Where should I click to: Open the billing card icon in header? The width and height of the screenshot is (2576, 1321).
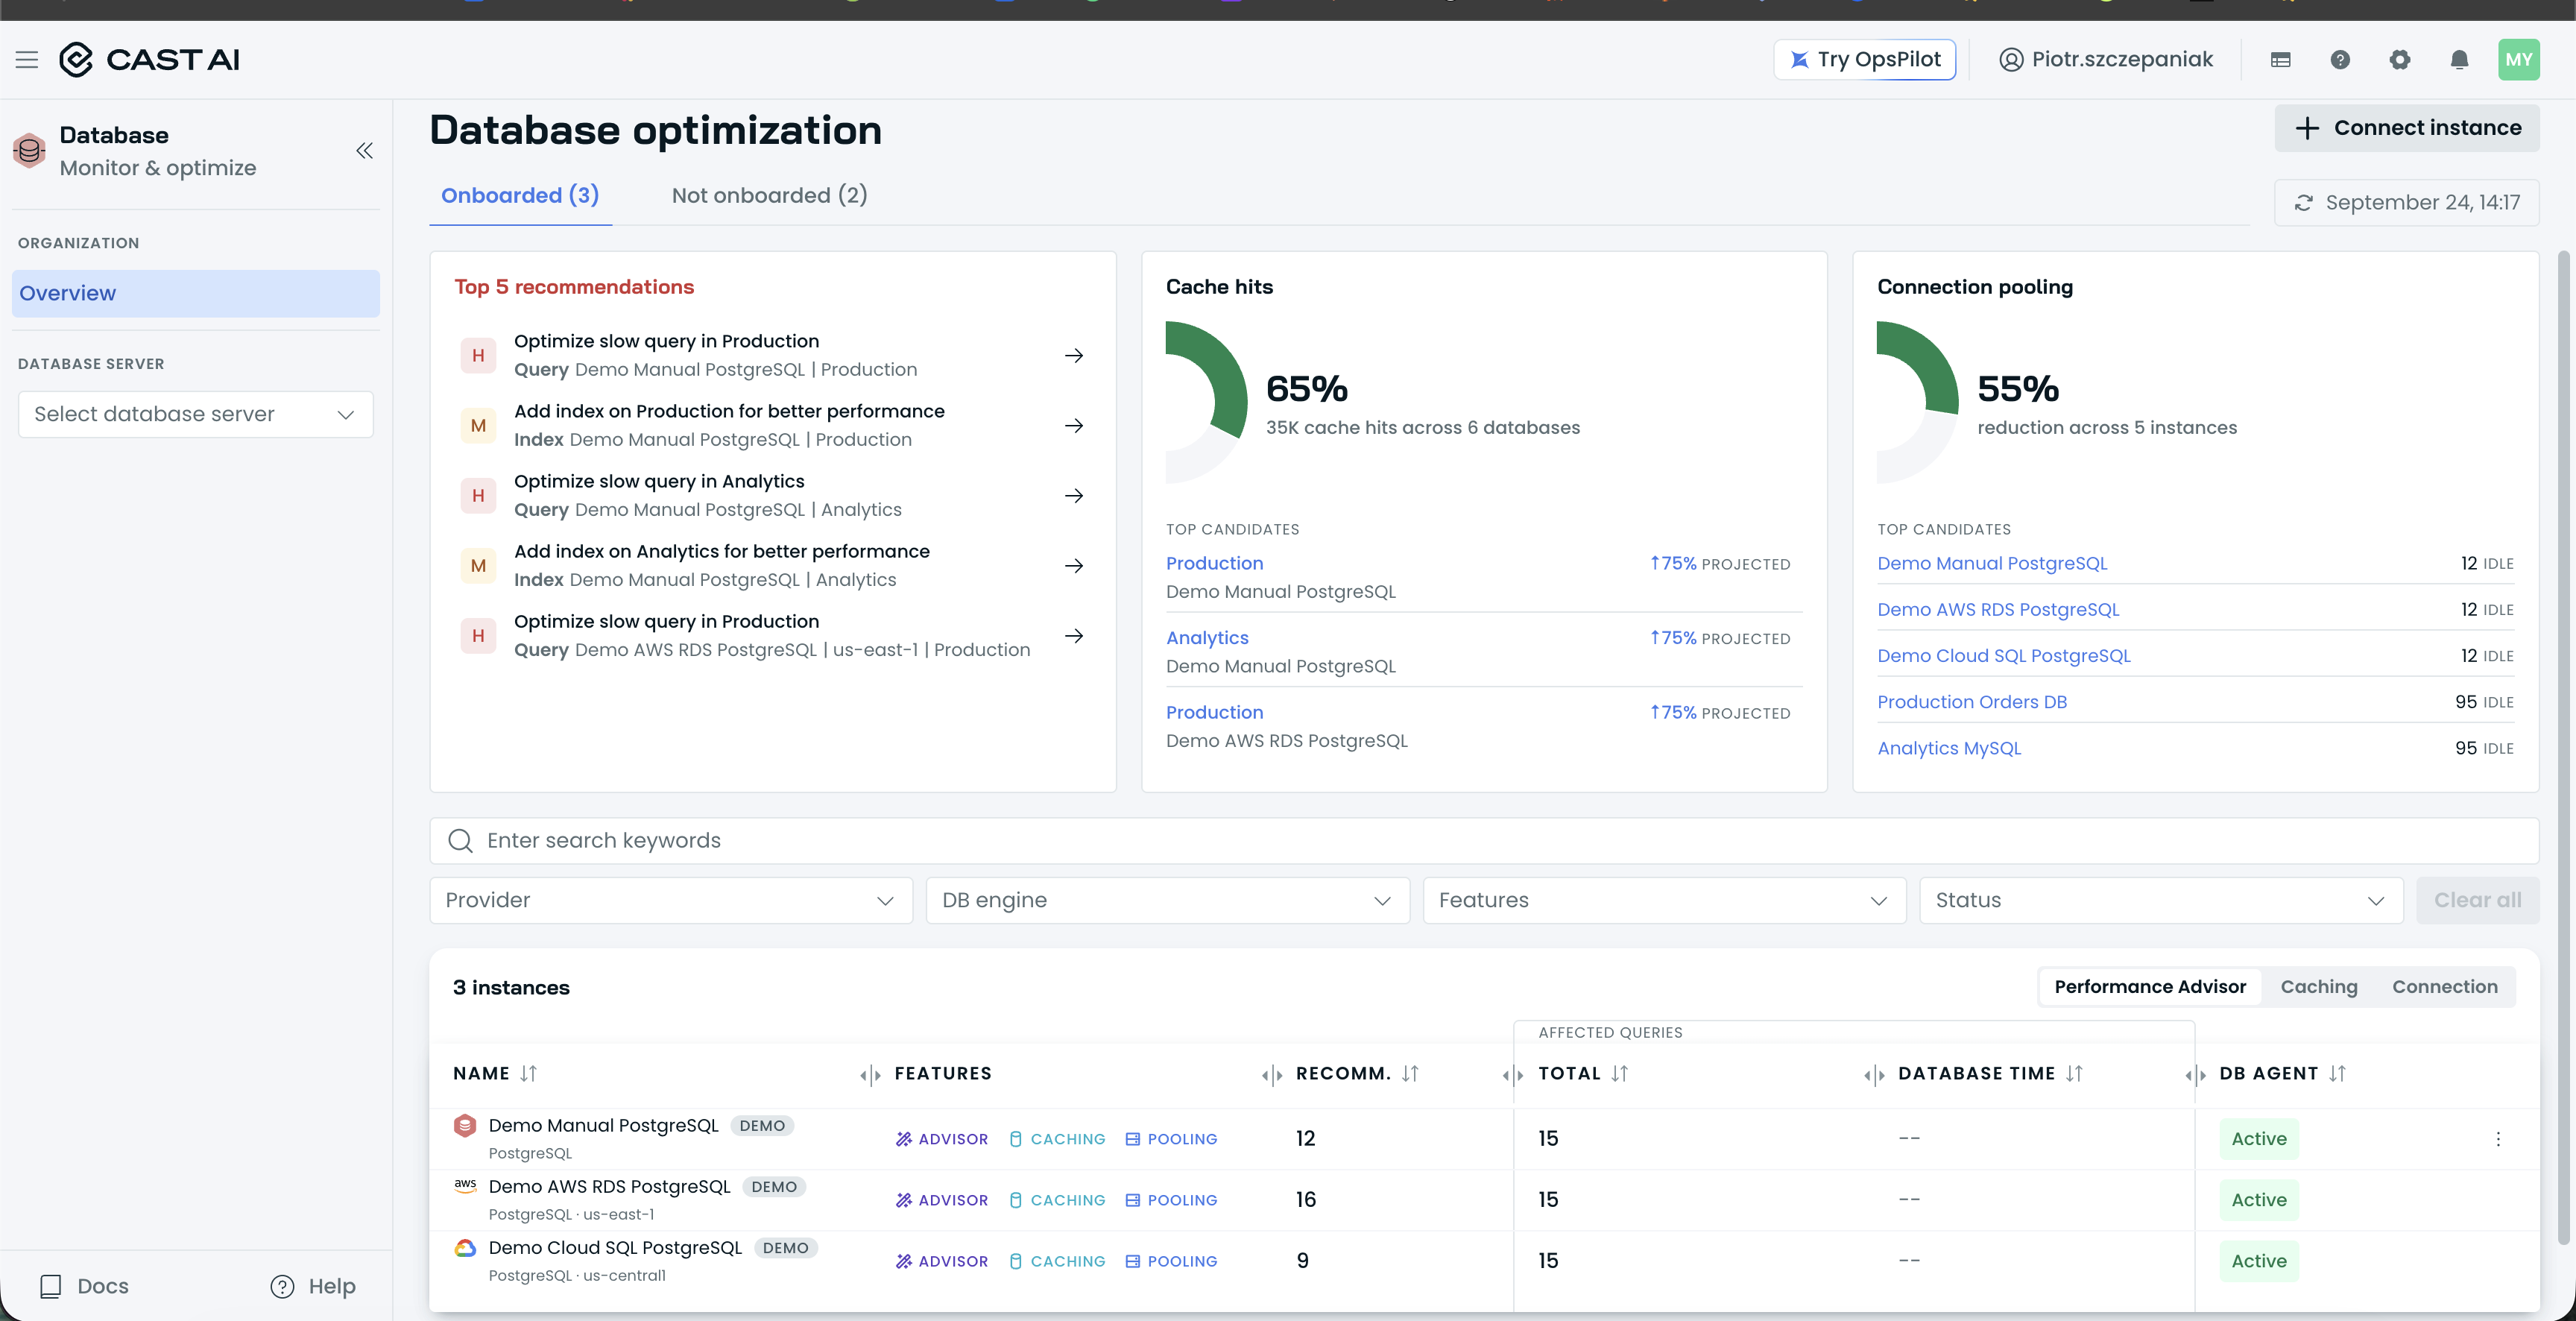coord(2280,60)
